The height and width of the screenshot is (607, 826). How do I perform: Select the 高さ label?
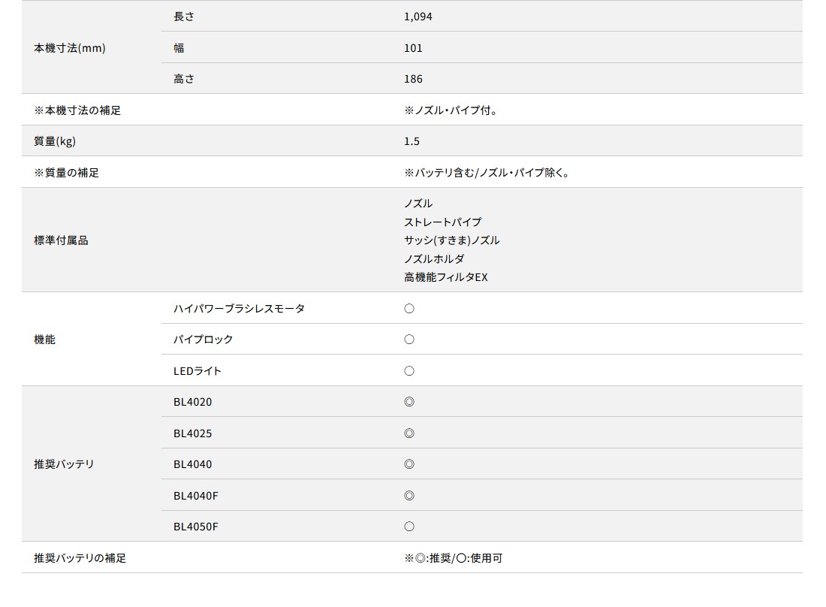[184, 79]
